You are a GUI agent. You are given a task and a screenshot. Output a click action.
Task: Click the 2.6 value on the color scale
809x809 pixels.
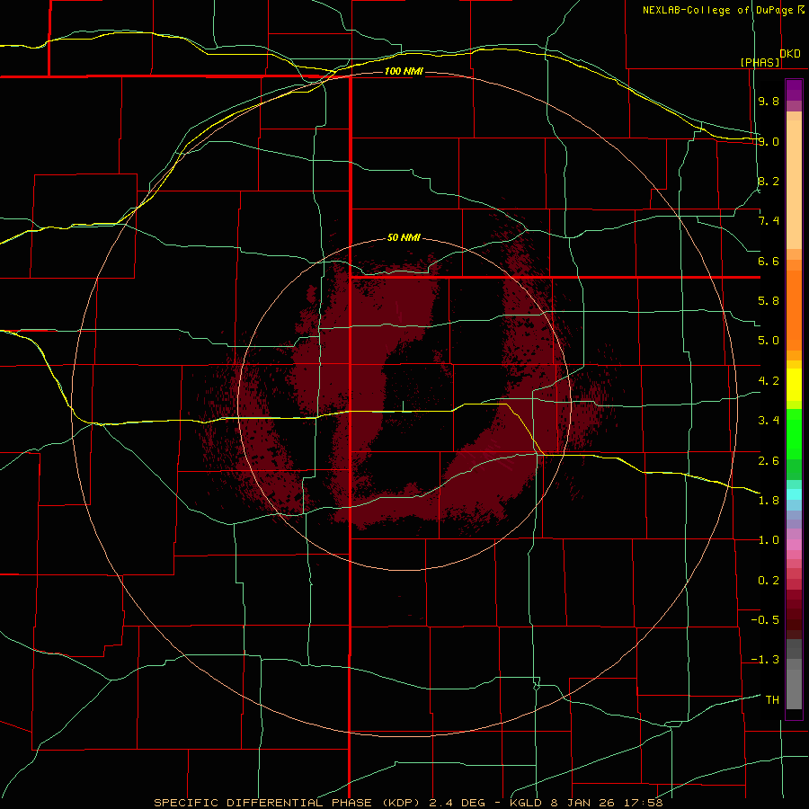[769, 461]
